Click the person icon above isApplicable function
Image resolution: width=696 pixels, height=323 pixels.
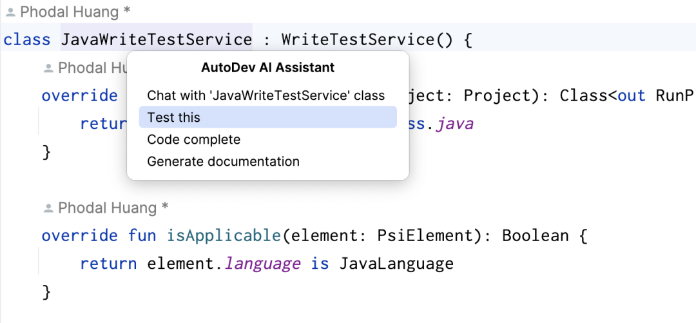[x=48, y=208]
